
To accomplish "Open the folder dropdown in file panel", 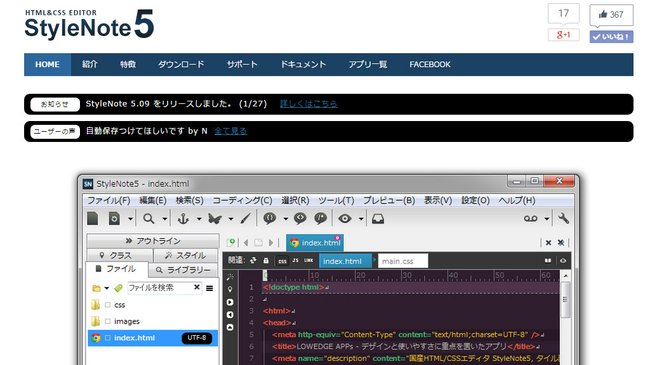I will pos(107,288).
